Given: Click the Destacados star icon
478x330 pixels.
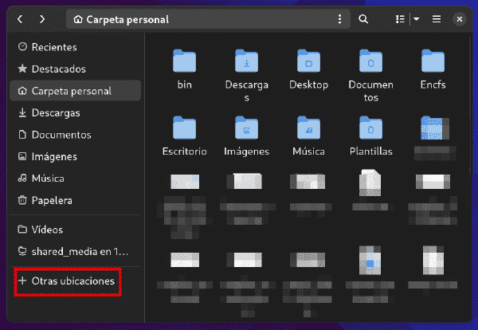Looking at the screenshot, I should tap(22, 69).
